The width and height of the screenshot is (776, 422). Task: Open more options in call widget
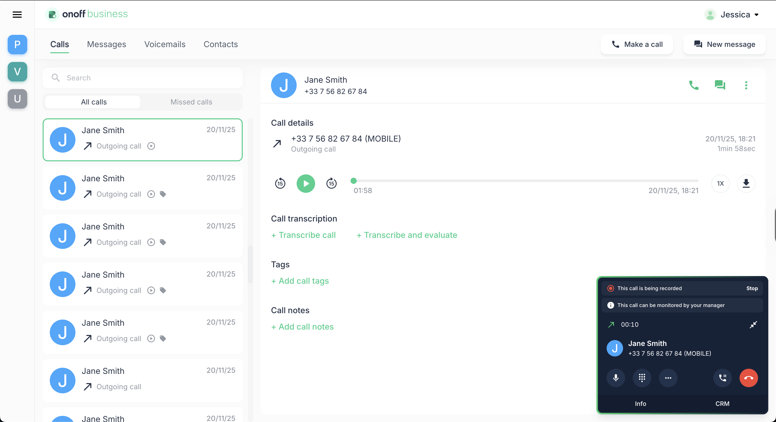coord(668,378)
